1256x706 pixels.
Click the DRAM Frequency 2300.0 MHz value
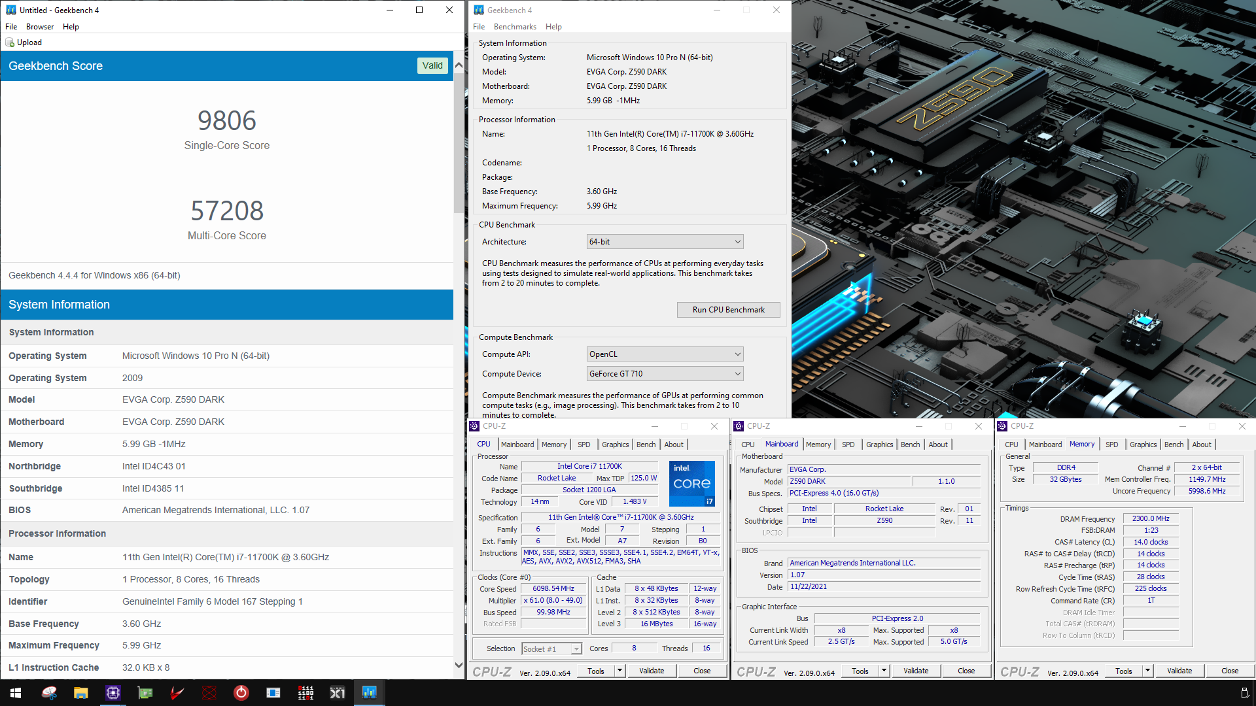1151,518
